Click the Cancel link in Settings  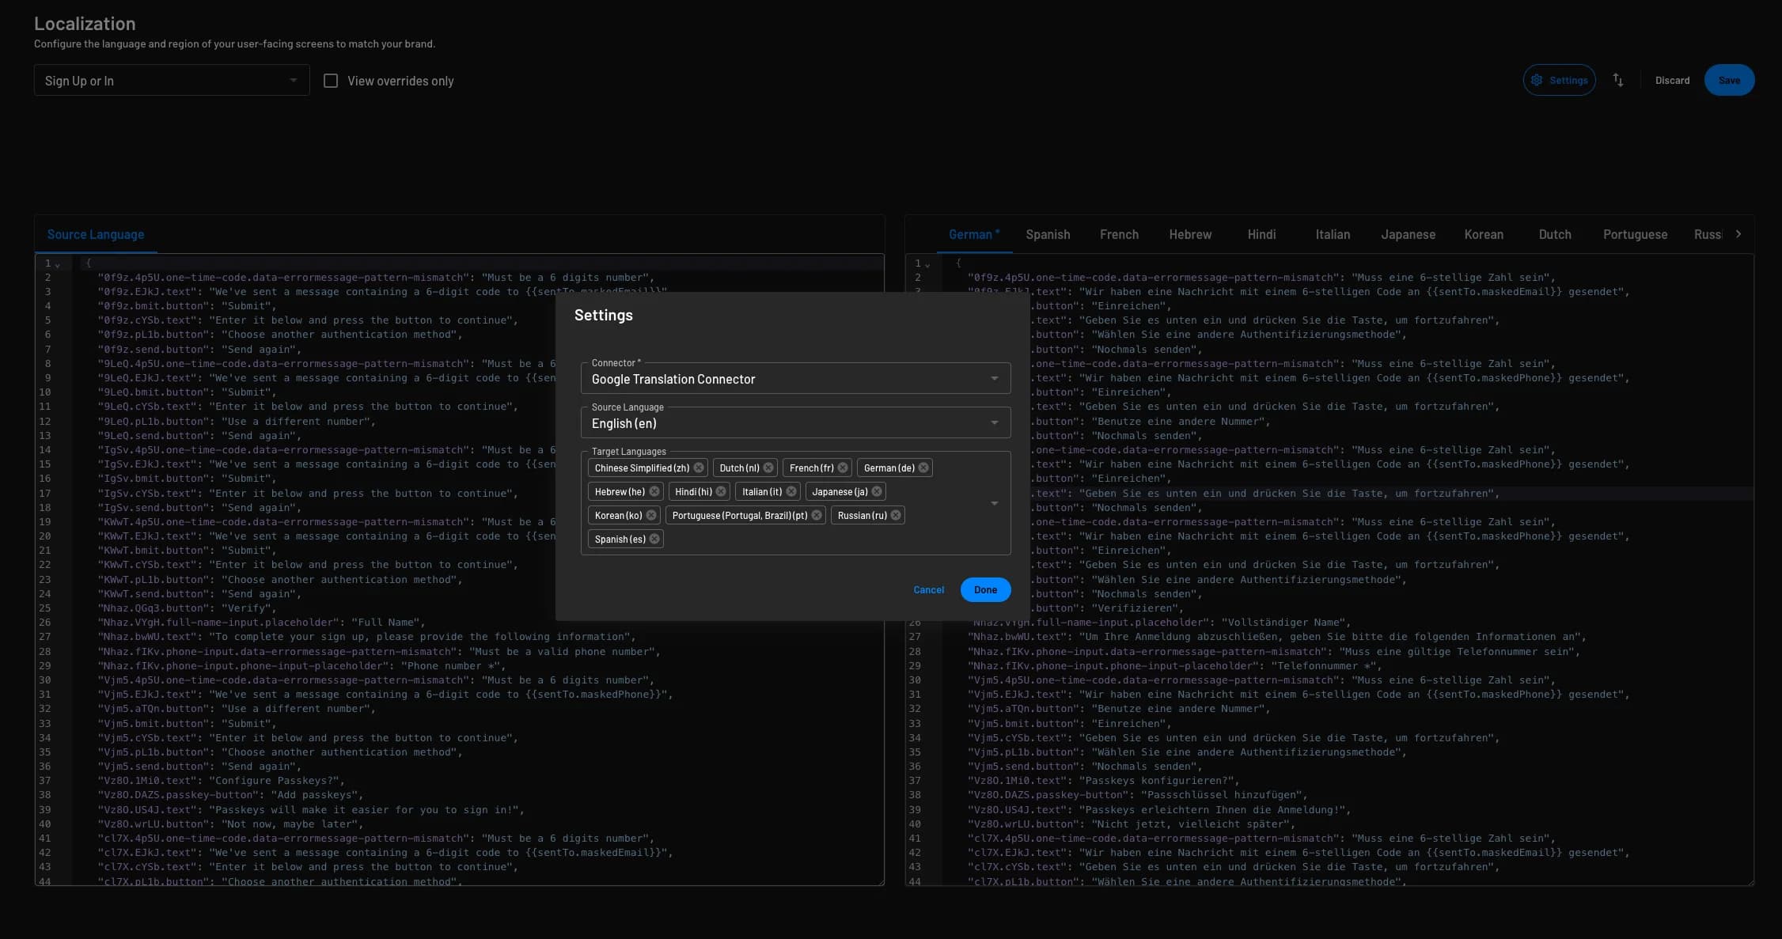(x=928, y=589)
